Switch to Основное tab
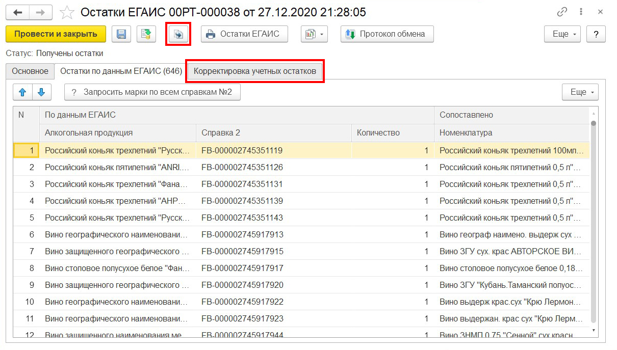This screenshot has width=617, height=350. 30,71
